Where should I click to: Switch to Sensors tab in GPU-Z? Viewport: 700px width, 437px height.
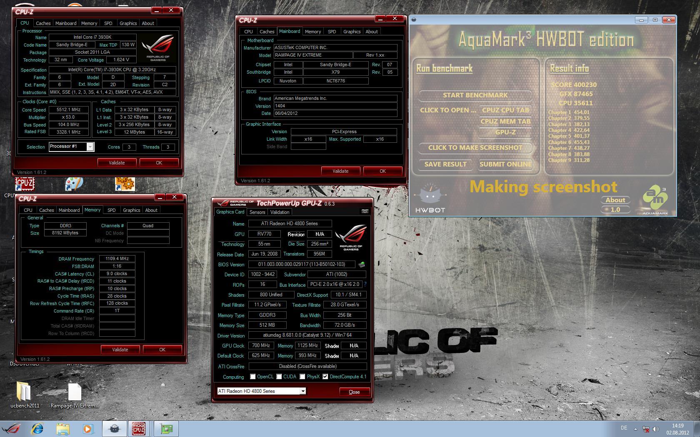click(257, 212)
